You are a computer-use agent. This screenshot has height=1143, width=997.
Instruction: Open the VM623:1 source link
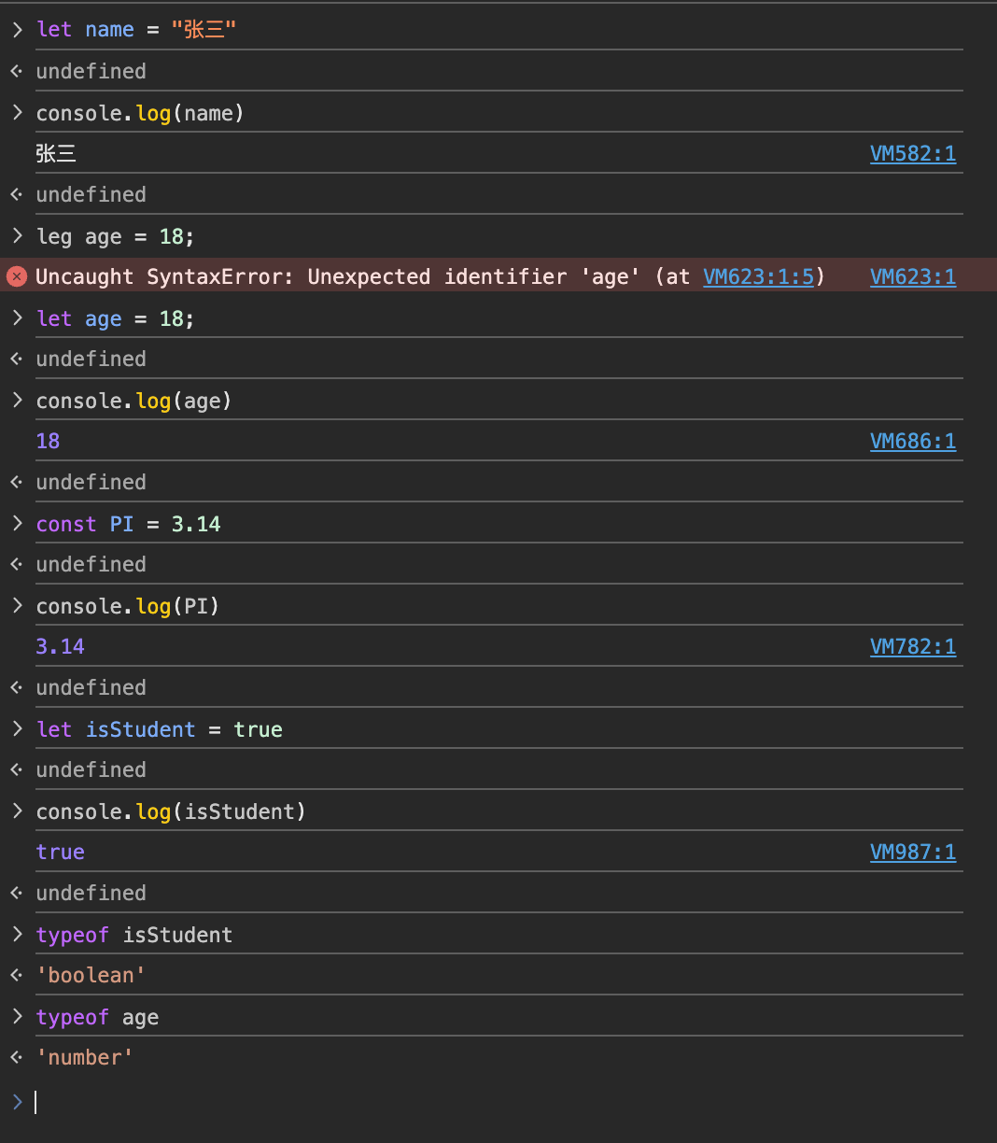point(913,276)
